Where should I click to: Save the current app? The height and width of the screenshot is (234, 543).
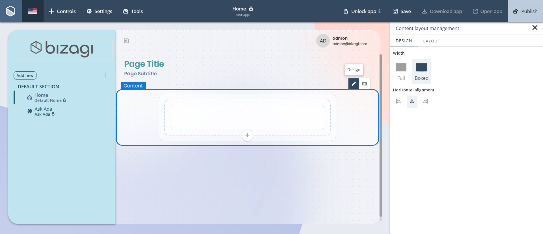(402, 11)
